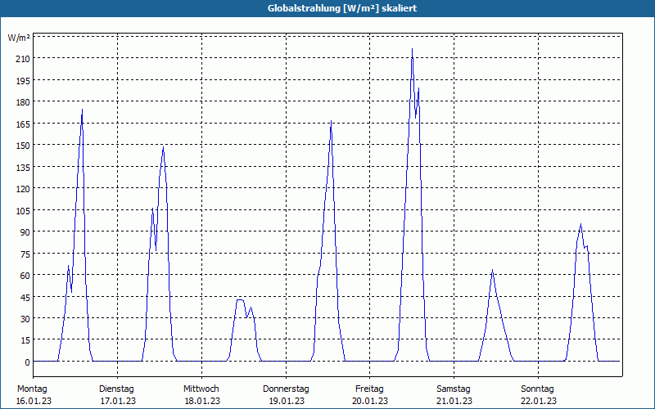Select the 105 y-axis value

coord(23,211)
